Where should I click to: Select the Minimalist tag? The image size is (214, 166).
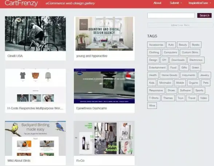(x=165, y=83)
